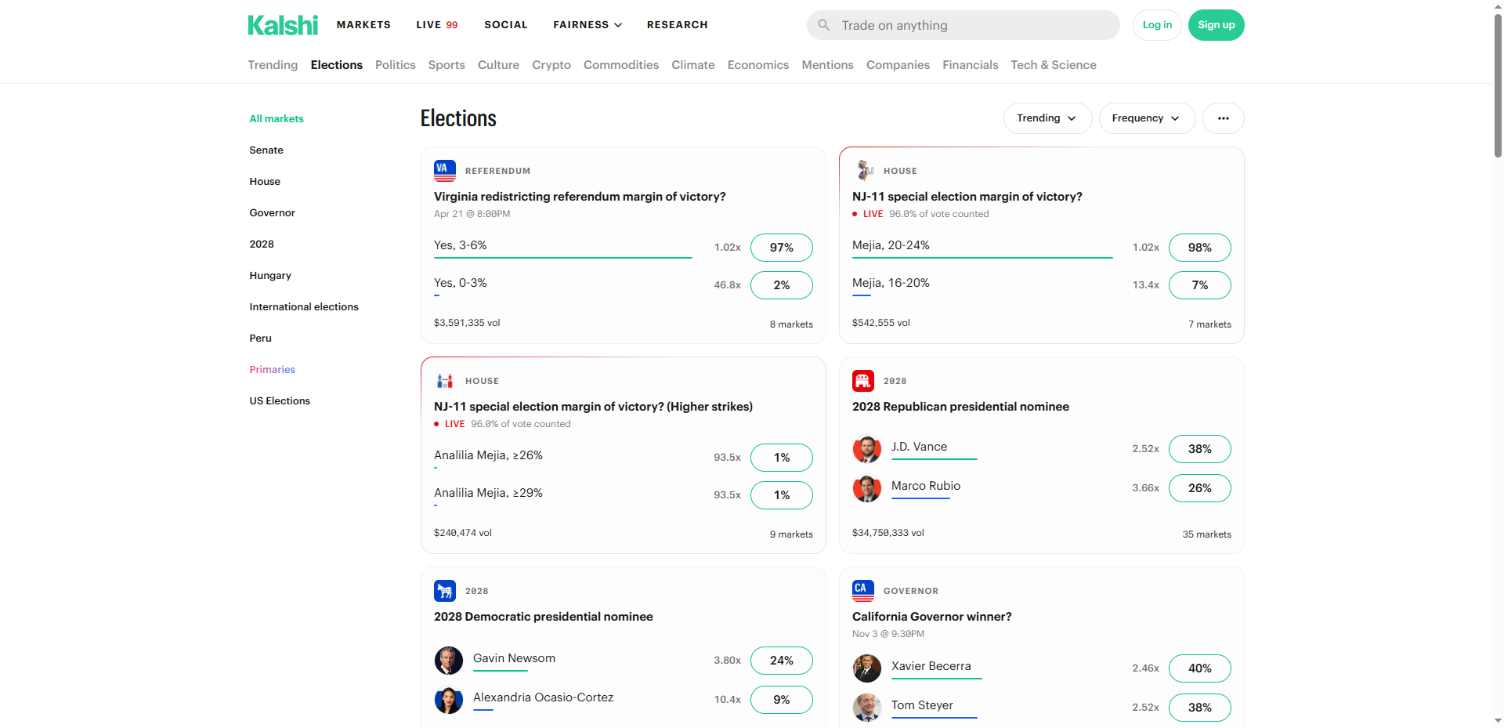Click the Kalshi logo
This screenshot has width=1504, height=728.
point(283,25)
